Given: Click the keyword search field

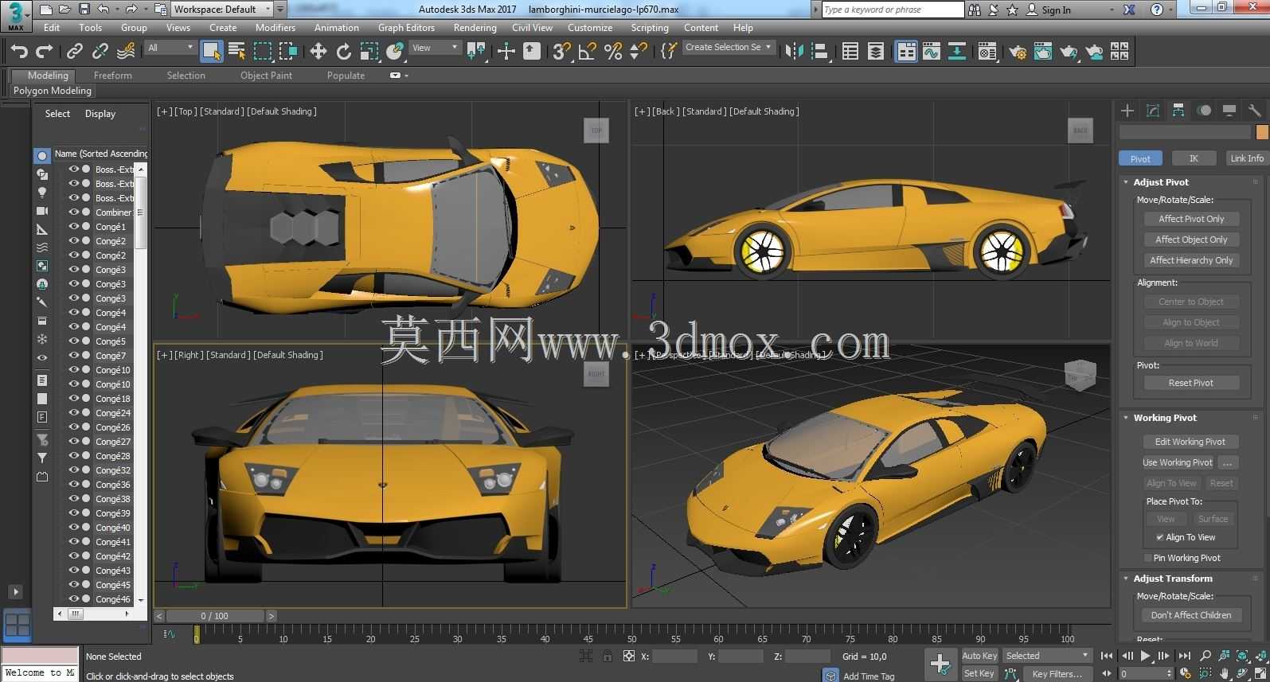Looking at the screenshot, I should tap(892, 10).
